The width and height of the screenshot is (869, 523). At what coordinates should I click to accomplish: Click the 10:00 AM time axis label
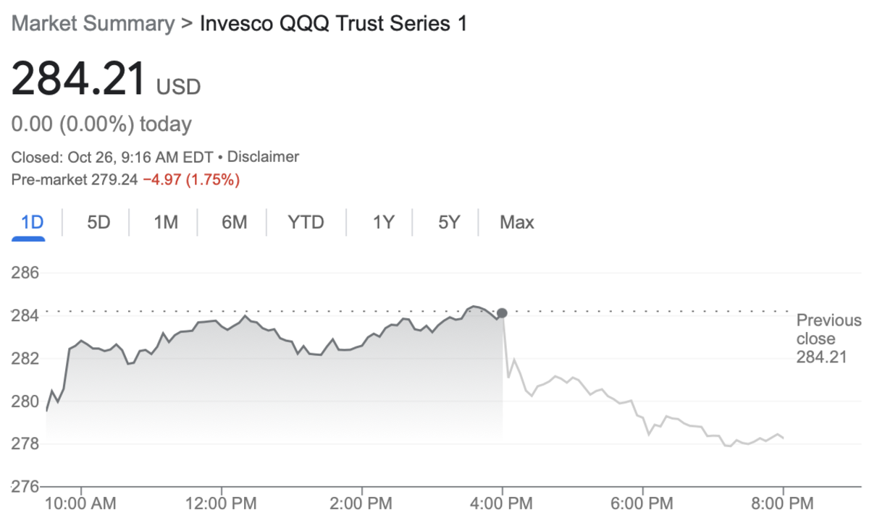point(80,503)
